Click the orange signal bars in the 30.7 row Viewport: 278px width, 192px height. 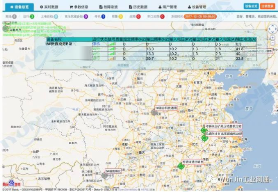point(112,58)
